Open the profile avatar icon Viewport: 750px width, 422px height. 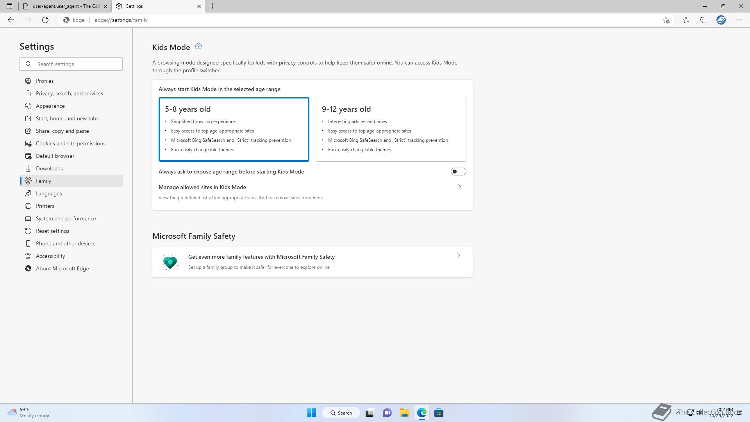tap(721, 20)
